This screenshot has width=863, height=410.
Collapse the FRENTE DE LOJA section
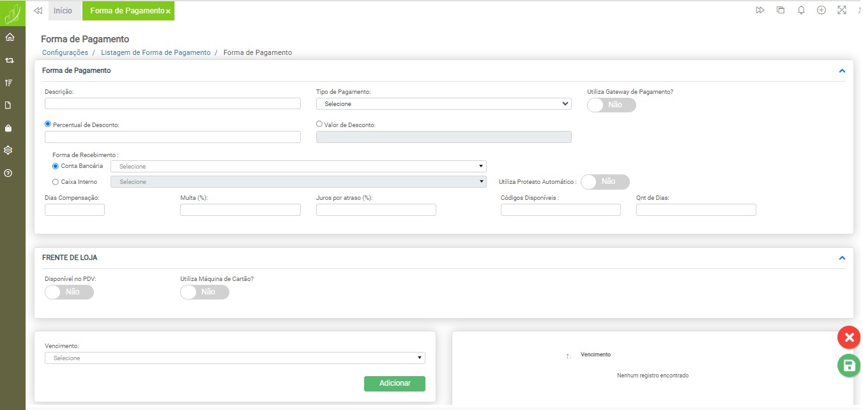pyautogui.click(x=841, y=258)
